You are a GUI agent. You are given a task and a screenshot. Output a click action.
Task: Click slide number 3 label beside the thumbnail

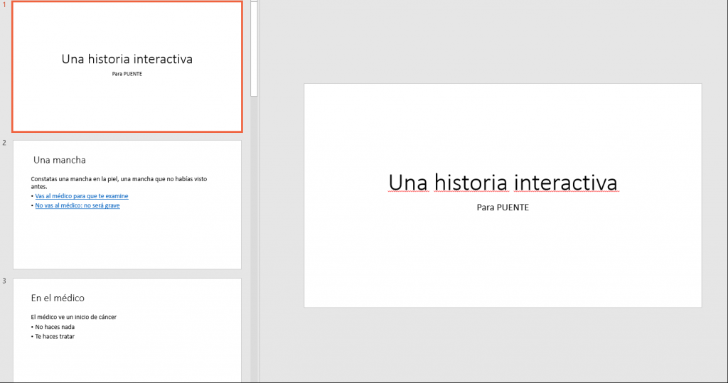coord(4,281)
